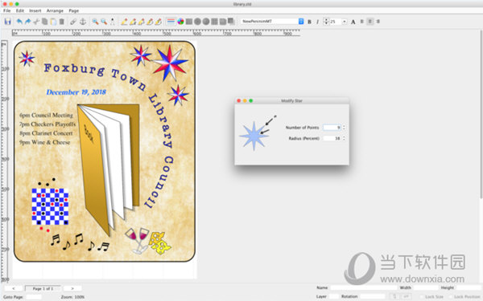The image size is (483, 301).
Task: Go to next page button
Action: point(72,288)
